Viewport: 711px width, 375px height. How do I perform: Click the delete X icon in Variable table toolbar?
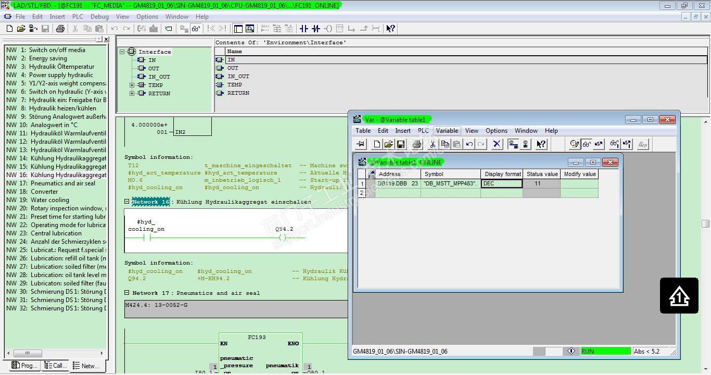pyautogui.click(x=497, y=144)
